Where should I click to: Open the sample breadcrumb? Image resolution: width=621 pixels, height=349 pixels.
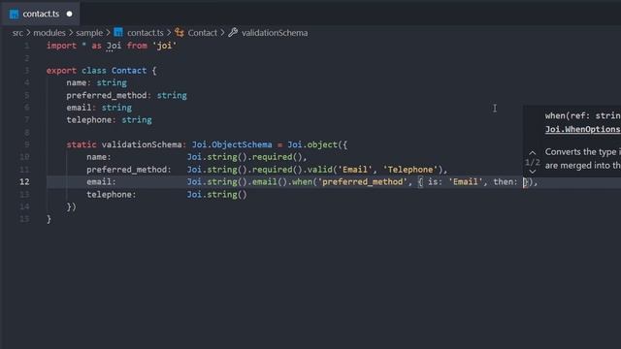point(89,33)
